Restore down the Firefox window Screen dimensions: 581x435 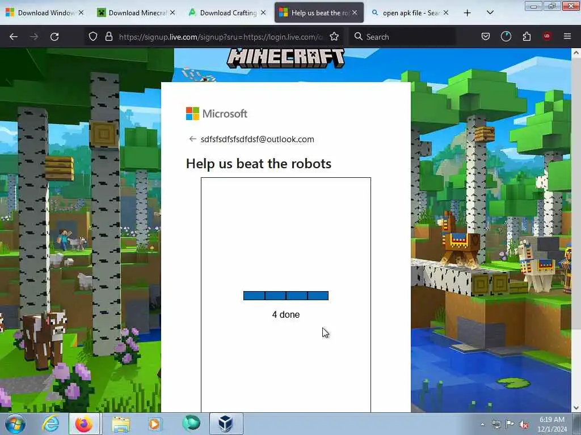tap(552, 6)
